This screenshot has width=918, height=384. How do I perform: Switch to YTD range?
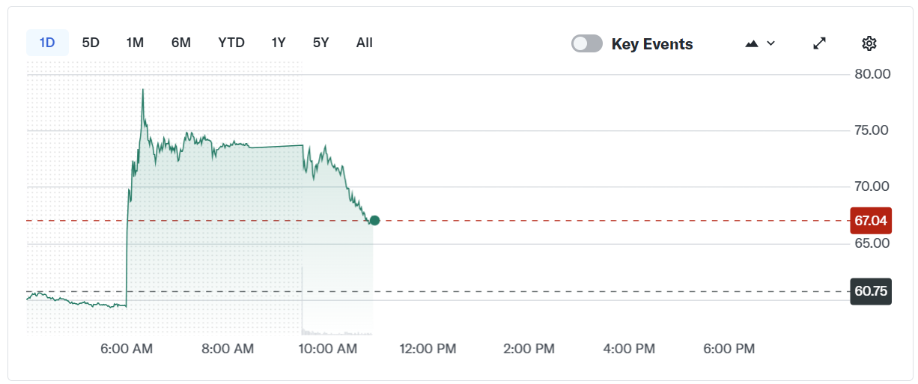[x=231, y=43]
